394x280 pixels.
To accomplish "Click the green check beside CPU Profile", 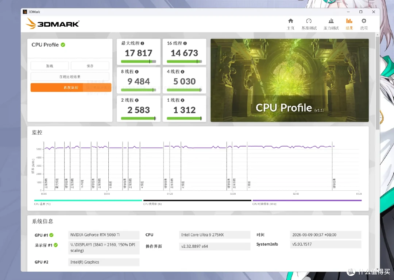I will click(x=63, y=45).
